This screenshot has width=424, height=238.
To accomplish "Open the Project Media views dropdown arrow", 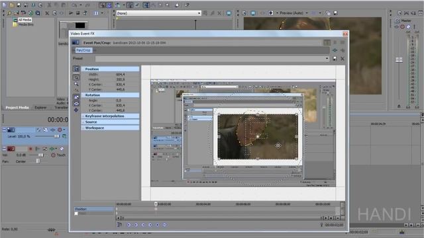I will tap(102, 13).
